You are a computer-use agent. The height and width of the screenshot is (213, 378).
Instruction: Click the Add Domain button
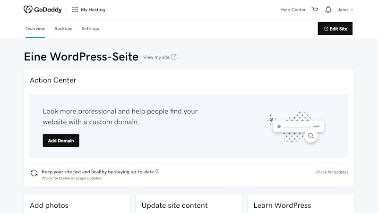[61, 141]
